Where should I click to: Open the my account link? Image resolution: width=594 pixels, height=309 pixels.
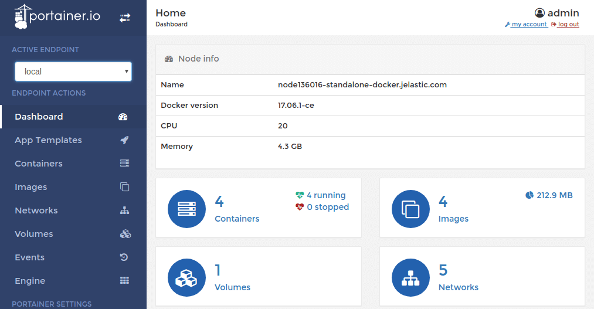pos(527,25)
